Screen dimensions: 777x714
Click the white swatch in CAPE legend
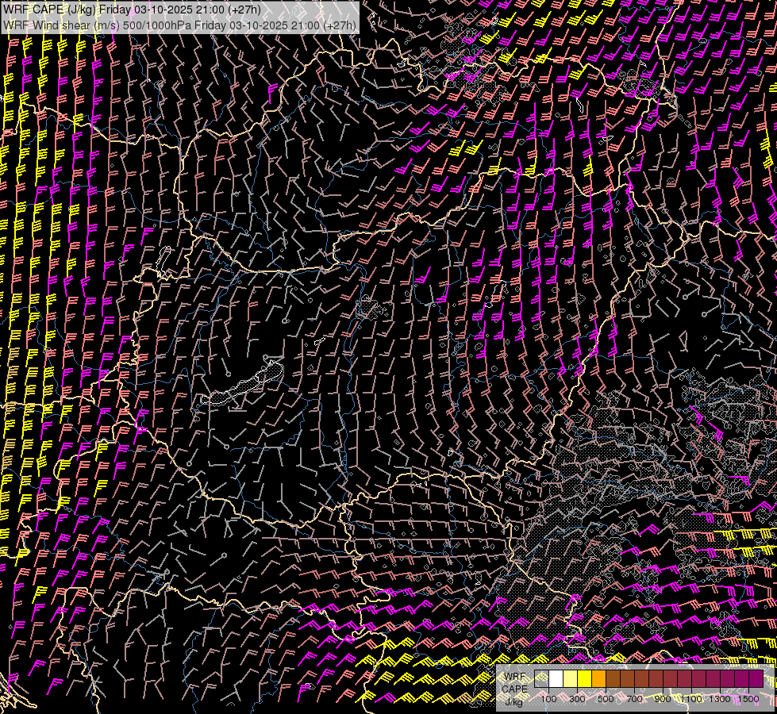[x=556, y=679]
